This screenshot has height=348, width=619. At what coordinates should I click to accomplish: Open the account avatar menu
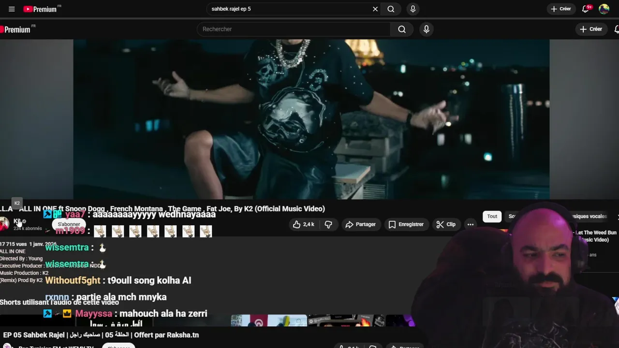tap(604, 9)
